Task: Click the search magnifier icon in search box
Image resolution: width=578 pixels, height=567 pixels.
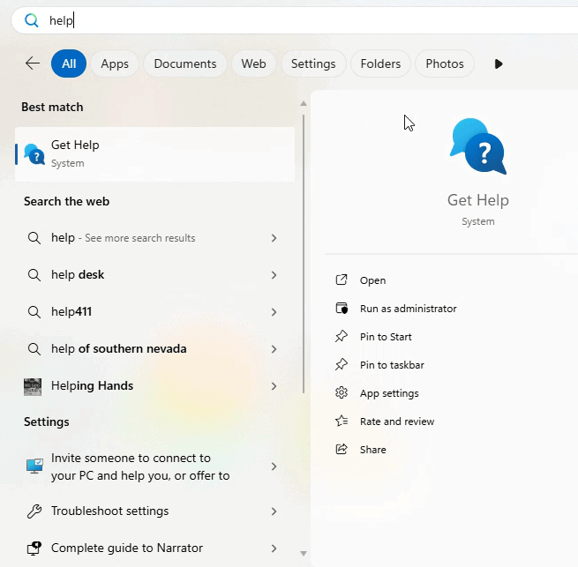Action: tap(32, 20)
